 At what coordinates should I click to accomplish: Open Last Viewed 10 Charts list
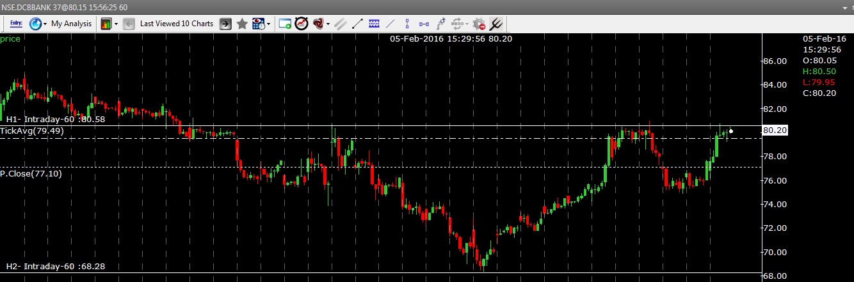point(177,24)
